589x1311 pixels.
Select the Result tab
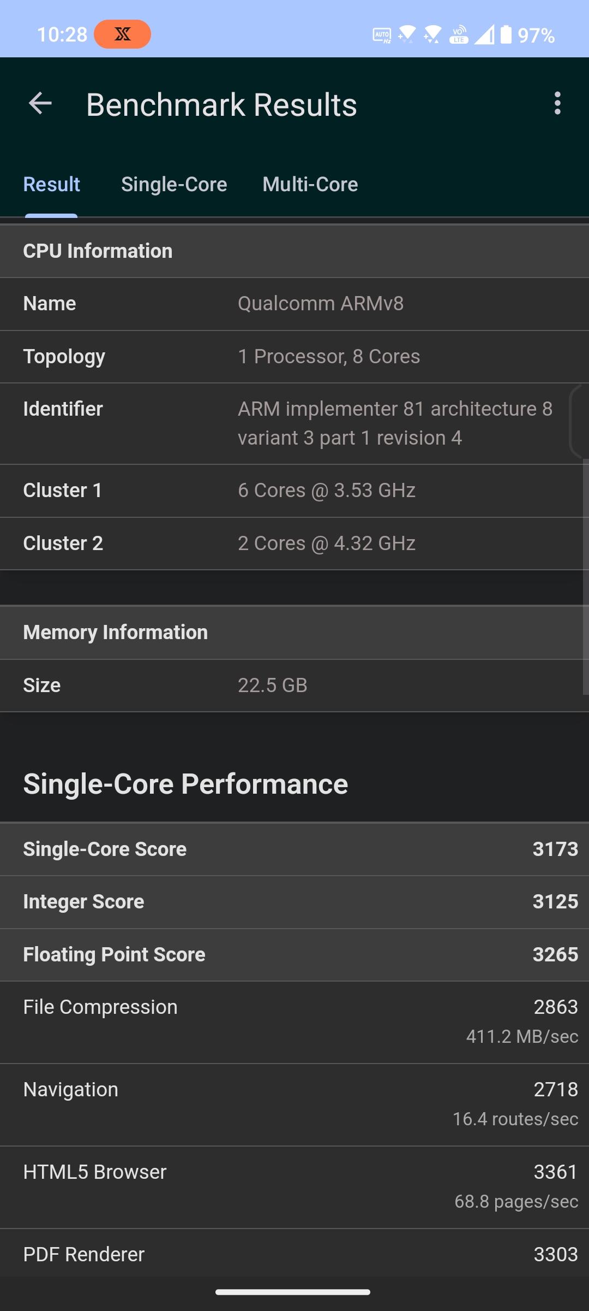tap(52, 184)
